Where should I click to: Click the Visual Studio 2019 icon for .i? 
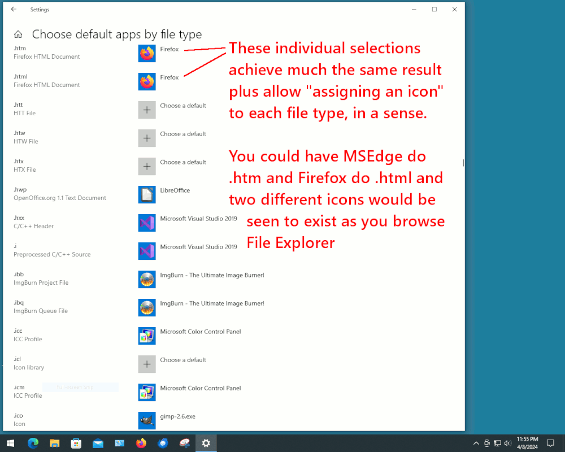tap(147, 251)
